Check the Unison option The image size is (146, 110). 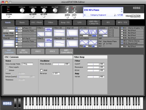tap(7, 70)
